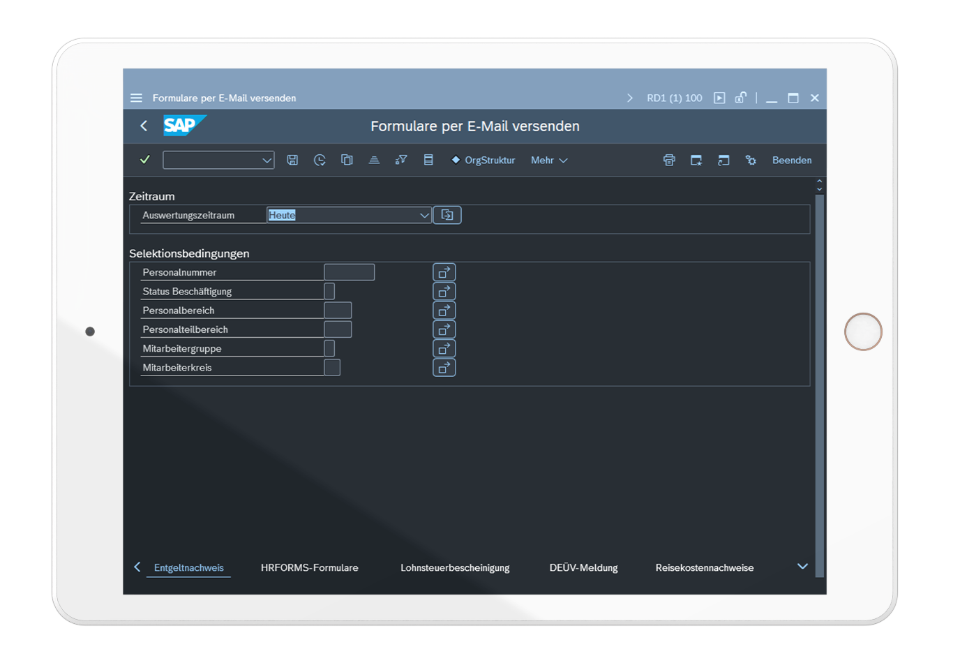Open multiple selection for Personalteilbereich
Viewport: 953px width, 663px height.
tap(444, 329)
